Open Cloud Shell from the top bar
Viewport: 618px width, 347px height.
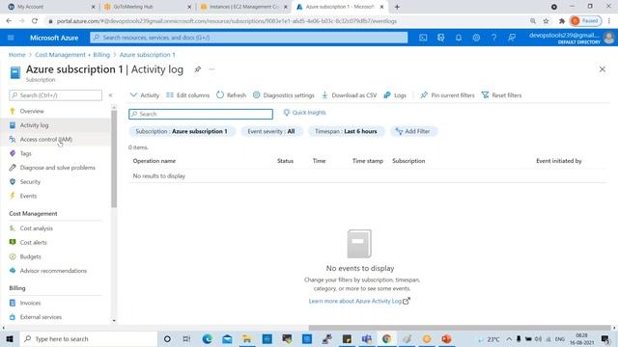423,38
